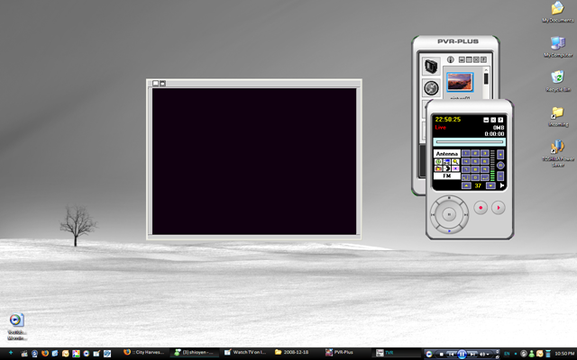The image size is (577, 360).
Task: Click the green power icon under Antenna
Action: point(438,162)
